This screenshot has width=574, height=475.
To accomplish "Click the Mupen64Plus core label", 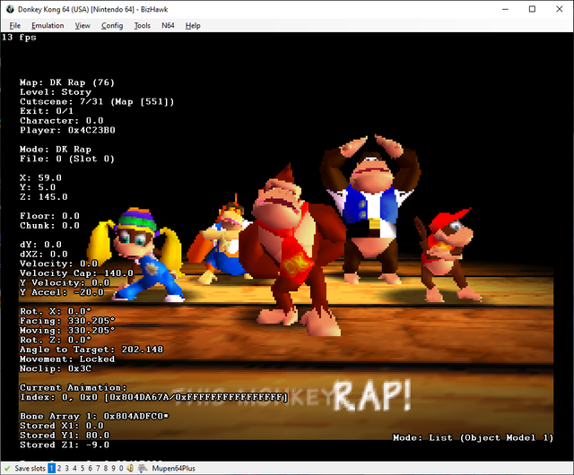I will point(173,468).
